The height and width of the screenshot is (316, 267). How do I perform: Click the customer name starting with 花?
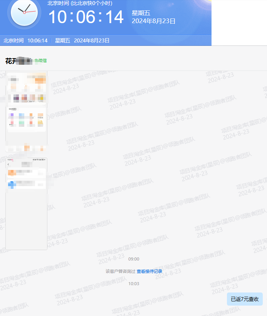(9, 61)
